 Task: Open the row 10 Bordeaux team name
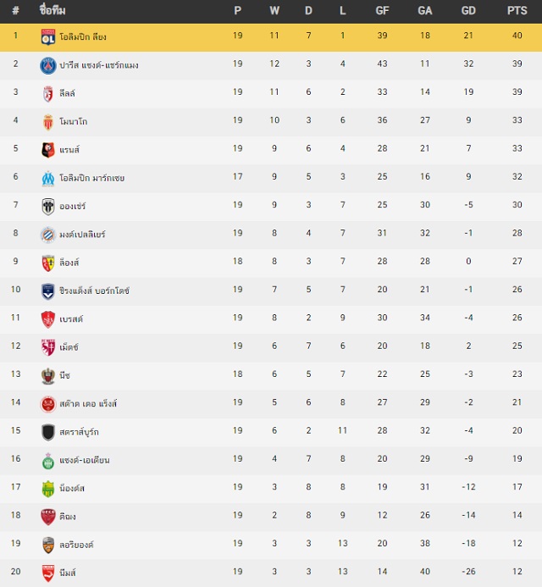tap(94, 291)
